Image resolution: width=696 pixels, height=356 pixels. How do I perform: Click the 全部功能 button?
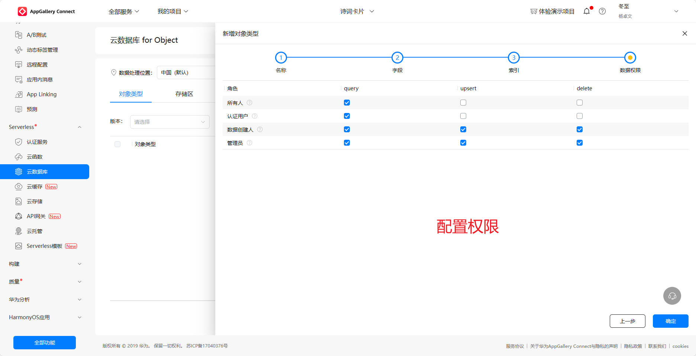tap(45, 343)
